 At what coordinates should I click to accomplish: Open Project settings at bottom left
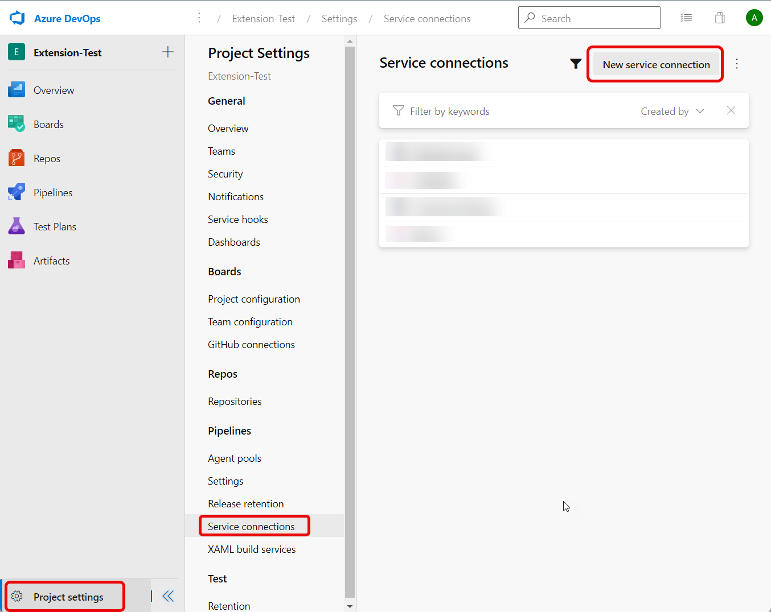68,597
